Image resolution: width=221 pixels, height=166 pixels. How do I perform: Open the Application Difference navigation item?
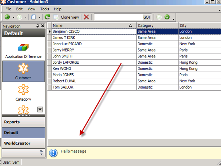[x=23, y=51]
